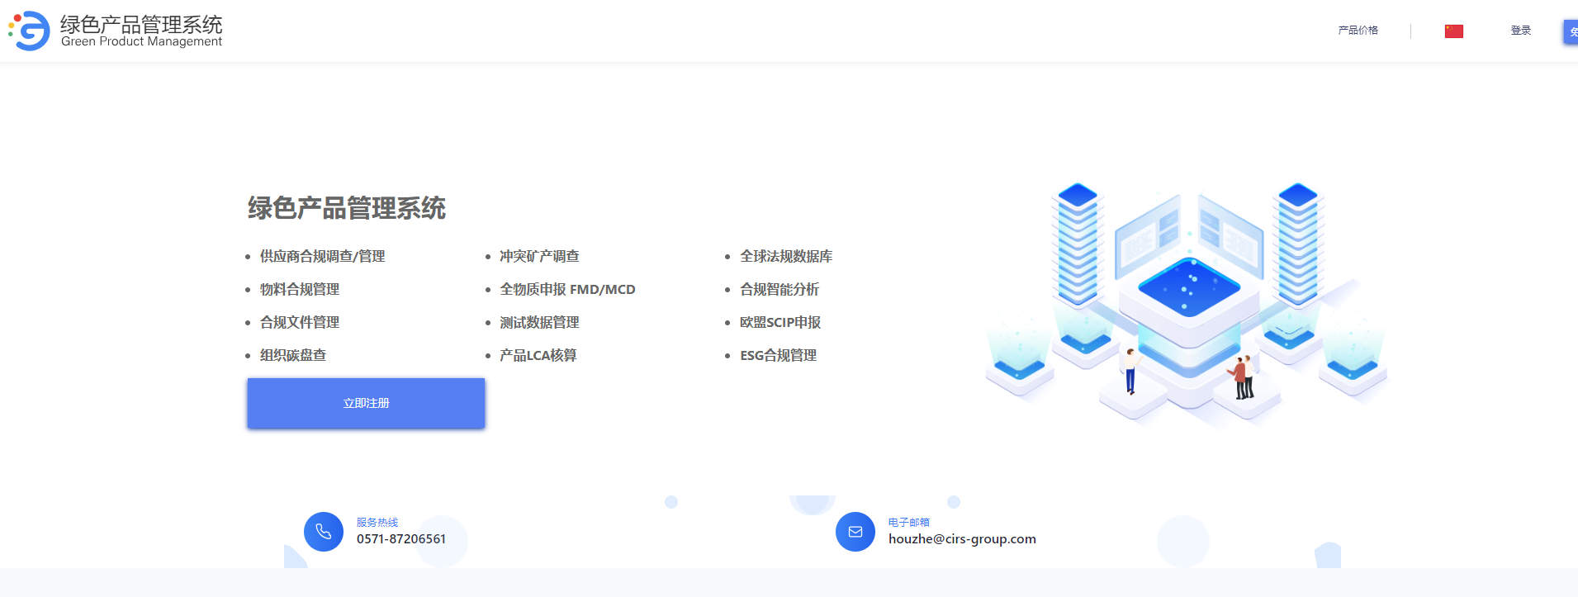
Task: Select 全物质申报 FMD/MCD item
Action: 567,290
